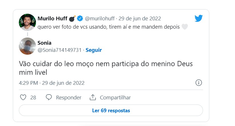Click the Sonia display name

pos(44,43)
